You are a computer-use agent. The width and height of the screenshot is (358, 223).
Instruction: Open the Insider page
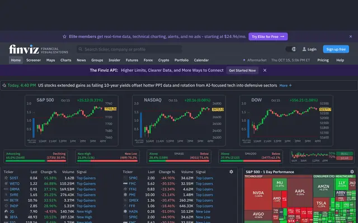pos(114,60)
